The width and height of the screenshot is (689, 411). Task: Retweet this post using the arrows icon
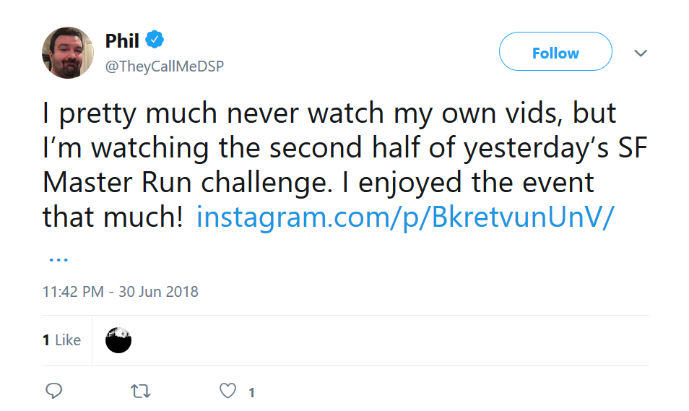coord(141,391)
